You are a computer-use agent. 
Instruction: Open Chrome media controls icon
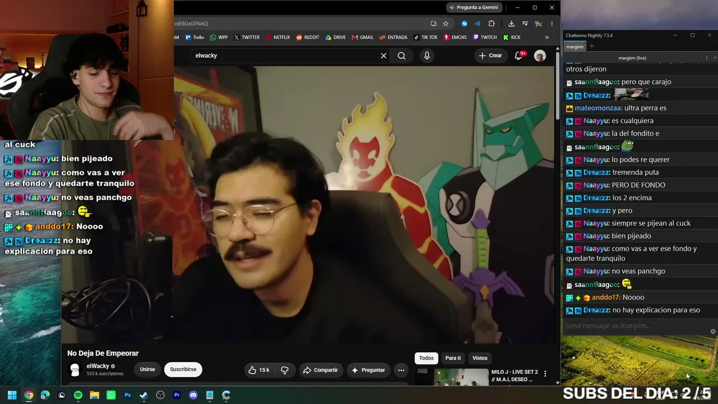pos(525,24)
